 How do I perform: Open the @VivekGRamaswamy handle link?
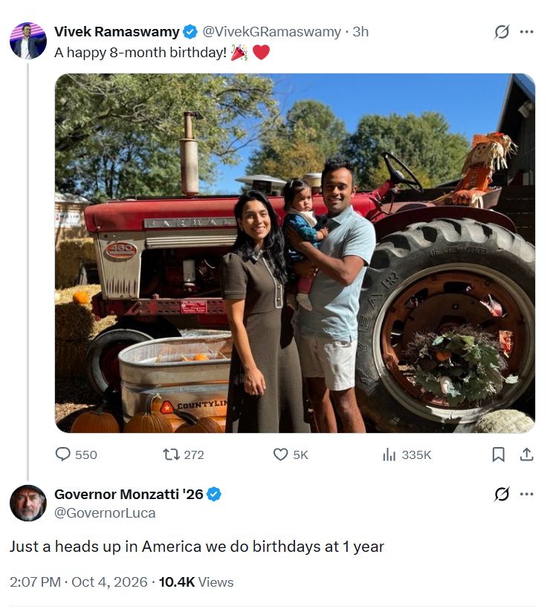pos(271,32)
